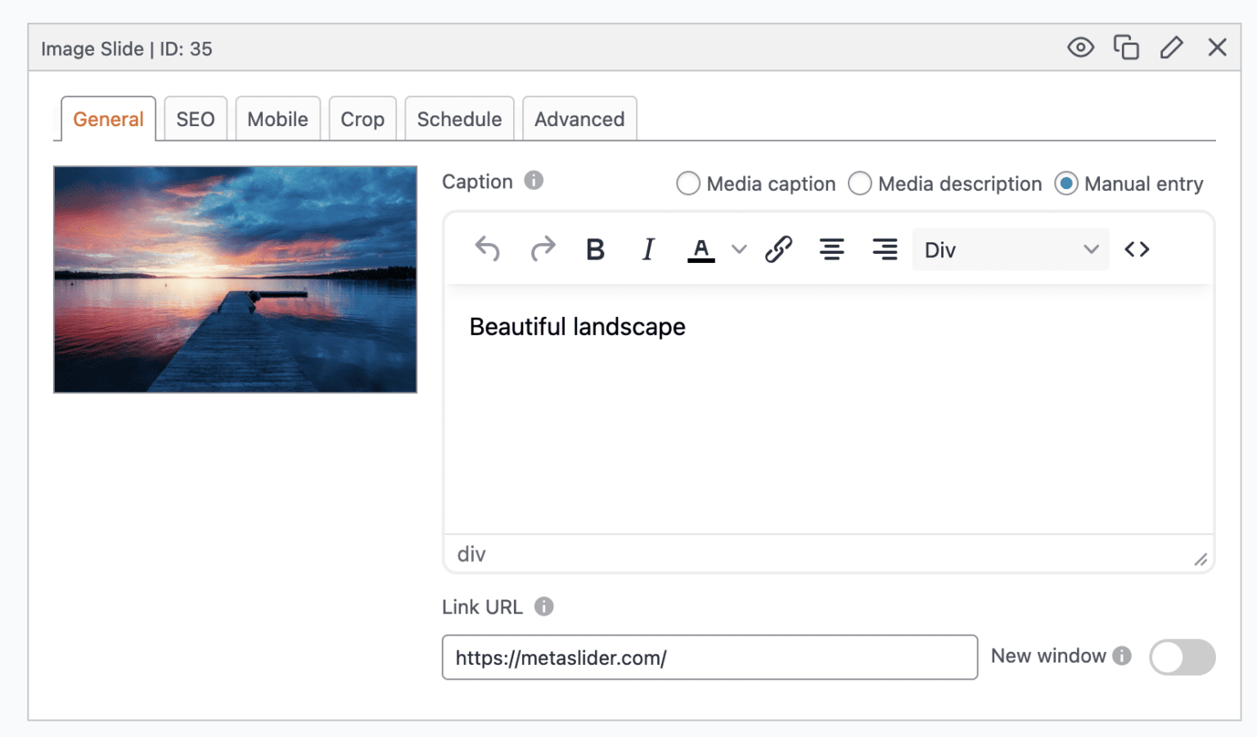This screenshot has width=1257, height=737.
Task: Open the Div paragraph format dropdown
Action: click(1010, 249)
